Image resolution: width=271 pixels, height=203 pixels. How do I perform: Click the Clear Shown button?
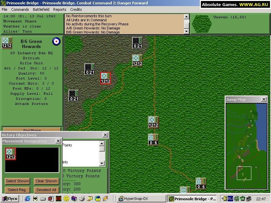tap(46, 181)
